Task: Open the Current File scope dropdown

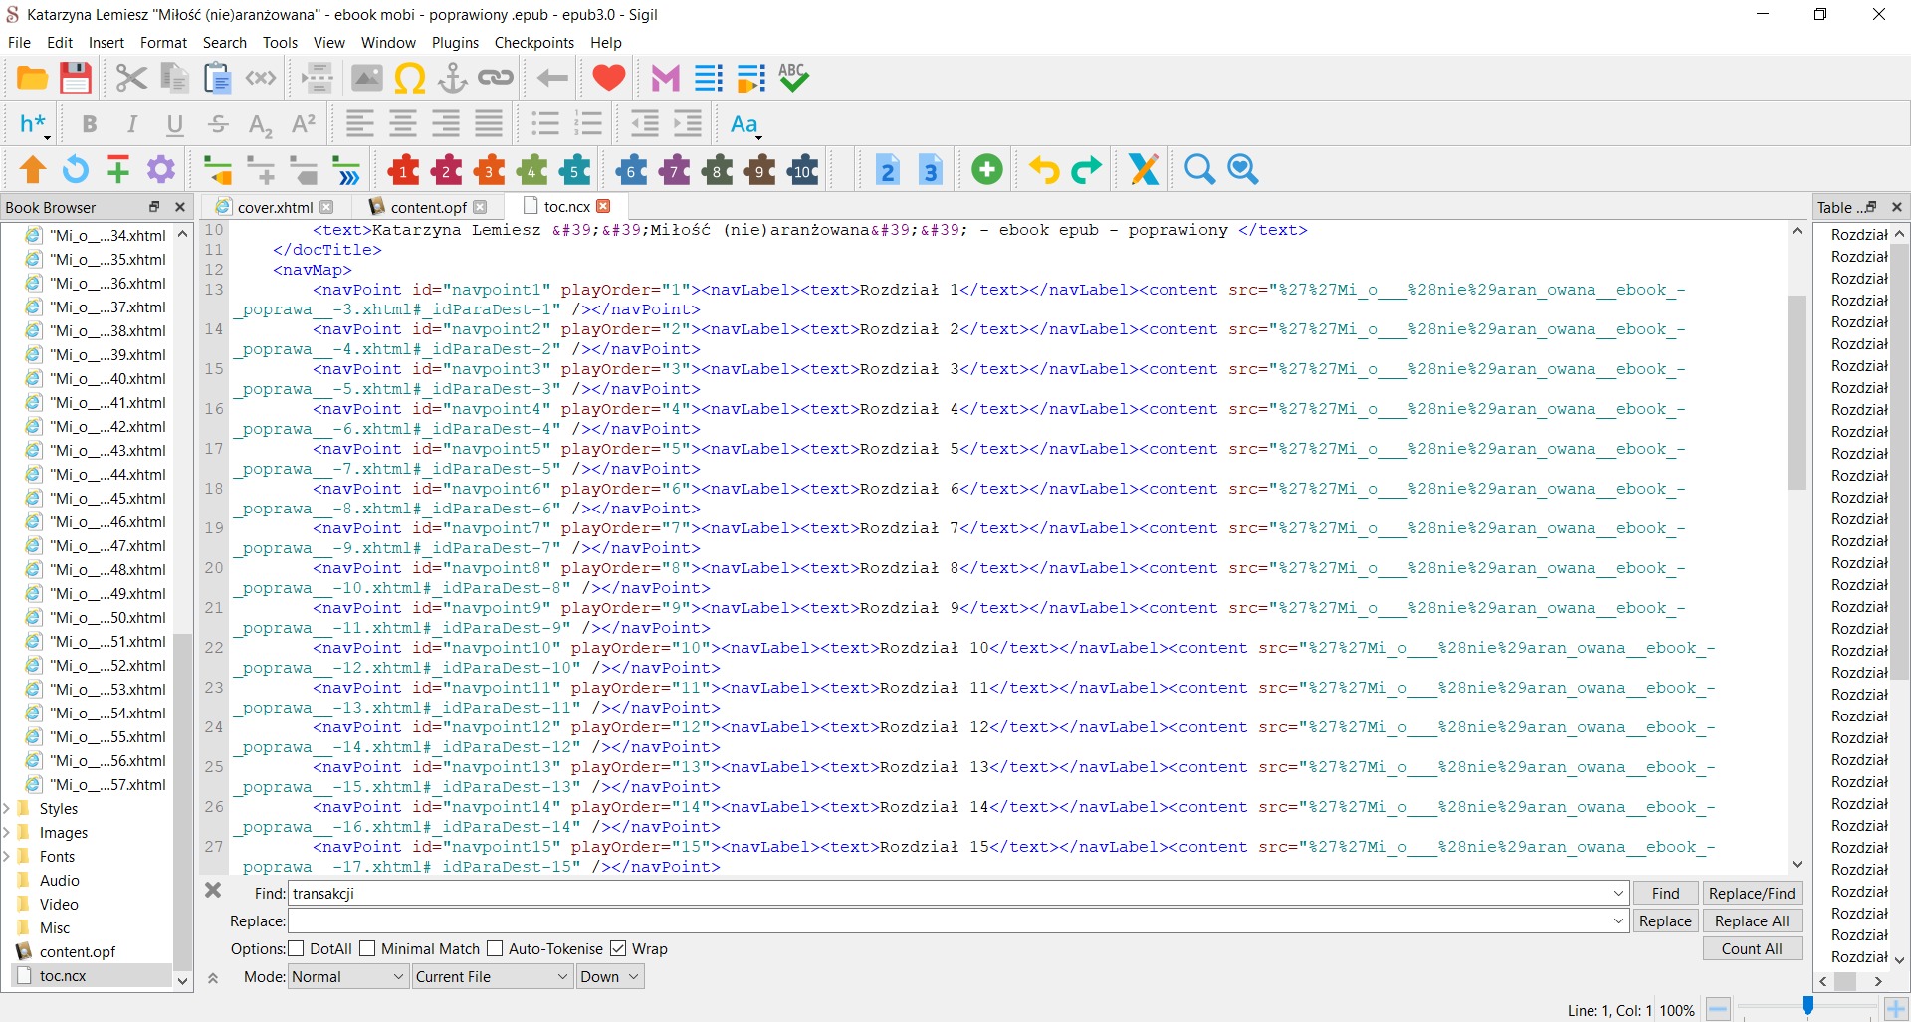Action: [x=492, y=977]
